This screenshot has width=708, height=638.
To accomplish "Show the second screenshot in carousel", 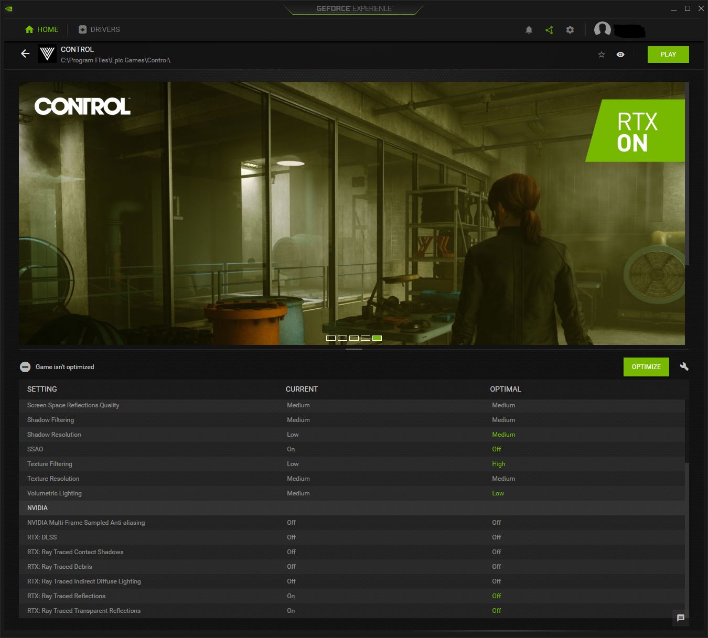I will click(x=342, y=338).
